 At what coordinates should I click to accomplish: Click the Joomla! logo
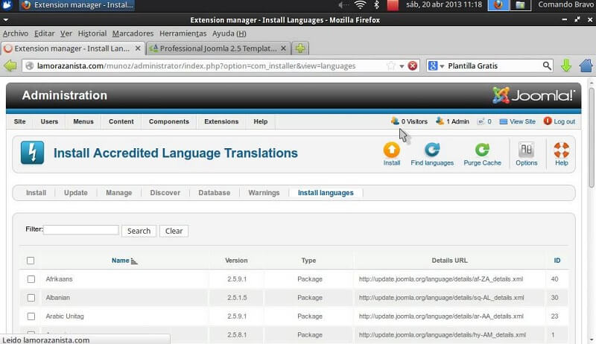533,95
